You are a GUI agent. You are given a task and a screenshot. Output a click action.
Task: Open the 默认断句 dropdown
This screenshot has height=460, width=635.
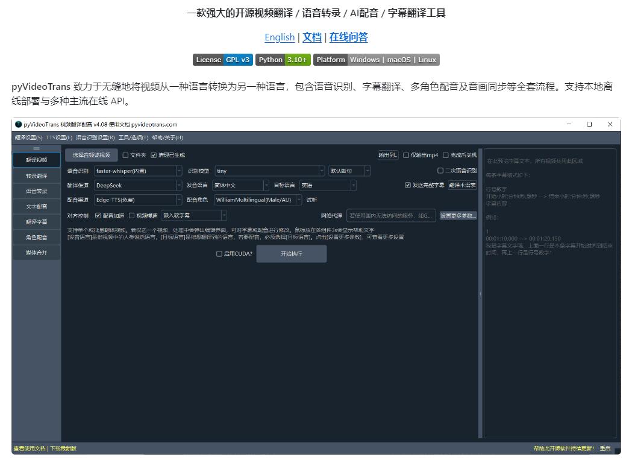click(x=350, y=171)
